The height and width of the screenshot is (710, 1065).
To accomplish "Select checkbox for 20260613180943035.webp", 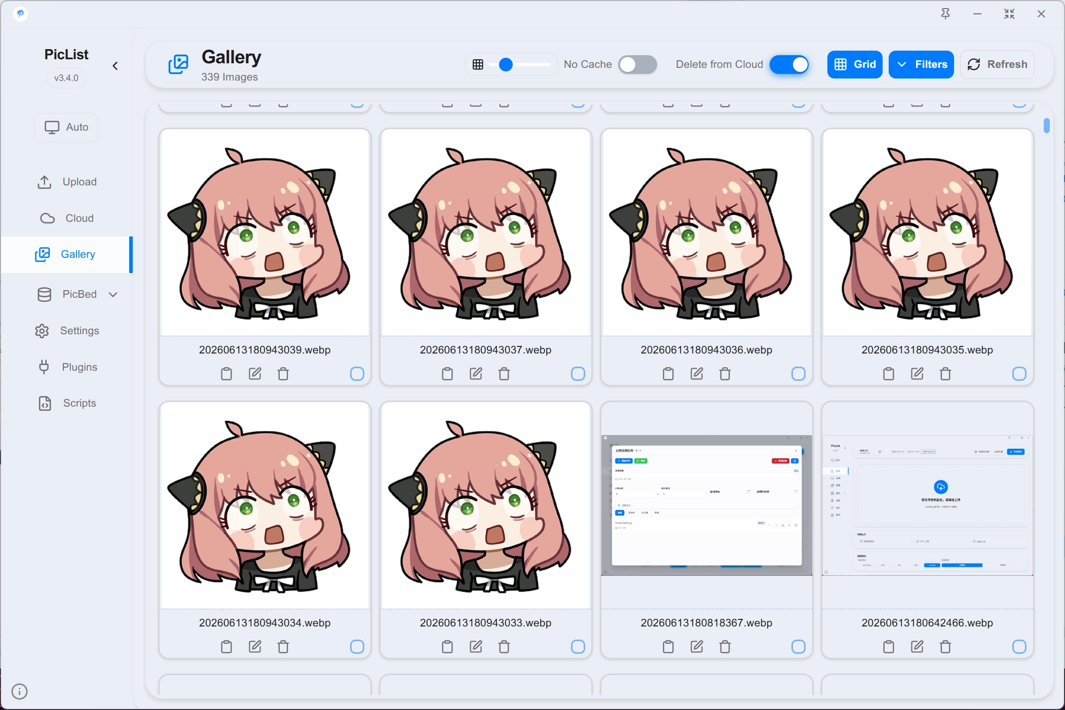I will click(x=1019, y=374).
